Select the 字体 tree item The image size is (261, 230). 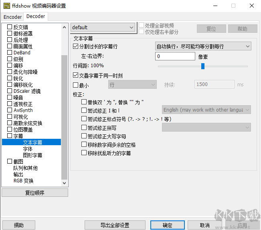[x=28, y=149]
